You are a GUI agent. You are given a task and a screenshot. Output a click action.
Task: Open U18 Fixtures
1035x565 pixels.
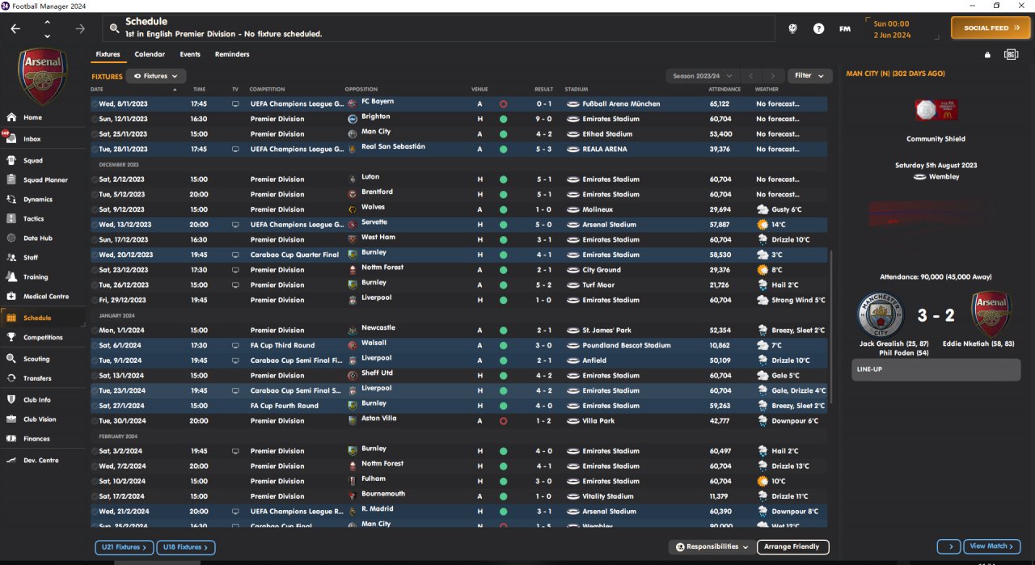185,547
